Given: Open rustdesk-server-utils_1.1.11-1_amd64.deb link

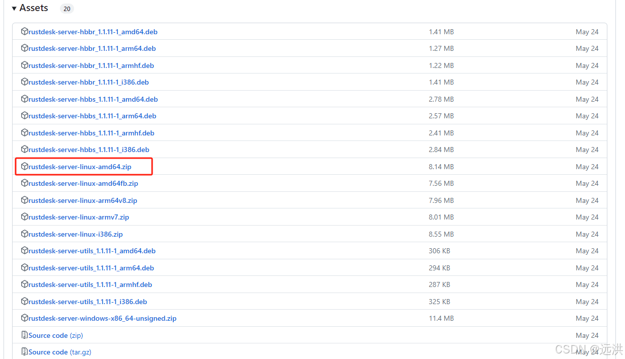Looking at the screenshot, I should [92, 251].
